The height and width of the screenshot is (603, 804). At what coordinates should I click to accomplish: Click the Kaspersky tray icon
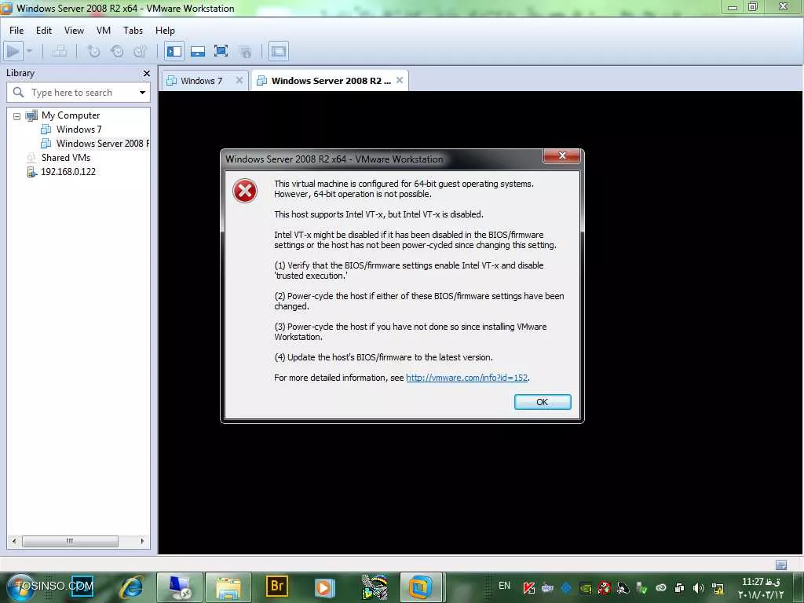click(528, 588)
